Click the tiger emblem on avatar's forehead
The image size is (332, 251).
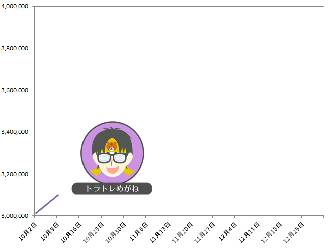pyautogui.click(x=112, y=146)
